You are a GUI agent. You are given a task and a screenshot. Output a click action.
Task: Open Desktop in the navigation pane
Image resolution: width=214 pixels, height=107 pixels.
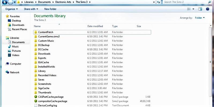(16, 21)
